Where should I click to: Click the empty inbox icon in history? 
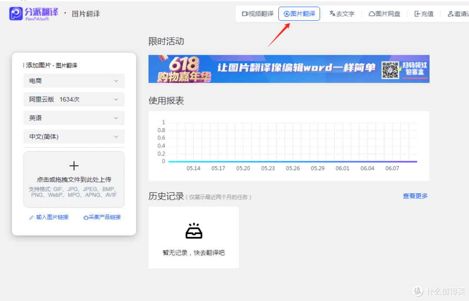(x=194, y=231)
